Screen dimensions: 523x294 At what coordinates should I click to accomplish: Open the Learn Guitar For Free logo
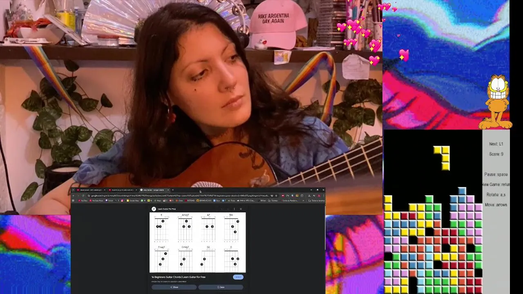(154, 209)
